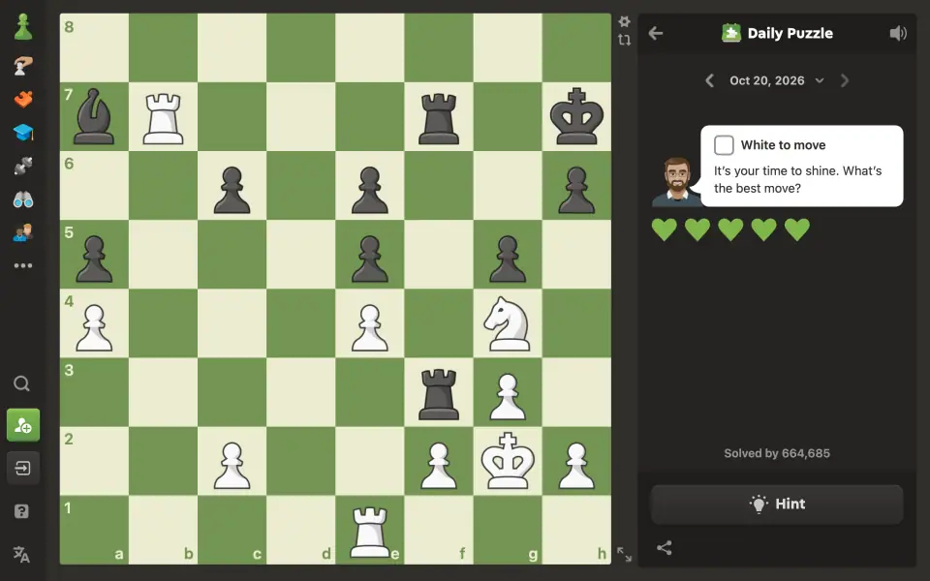Select the white rook on b7
Viewport: 930px width, 581px height.
(163, 118)
